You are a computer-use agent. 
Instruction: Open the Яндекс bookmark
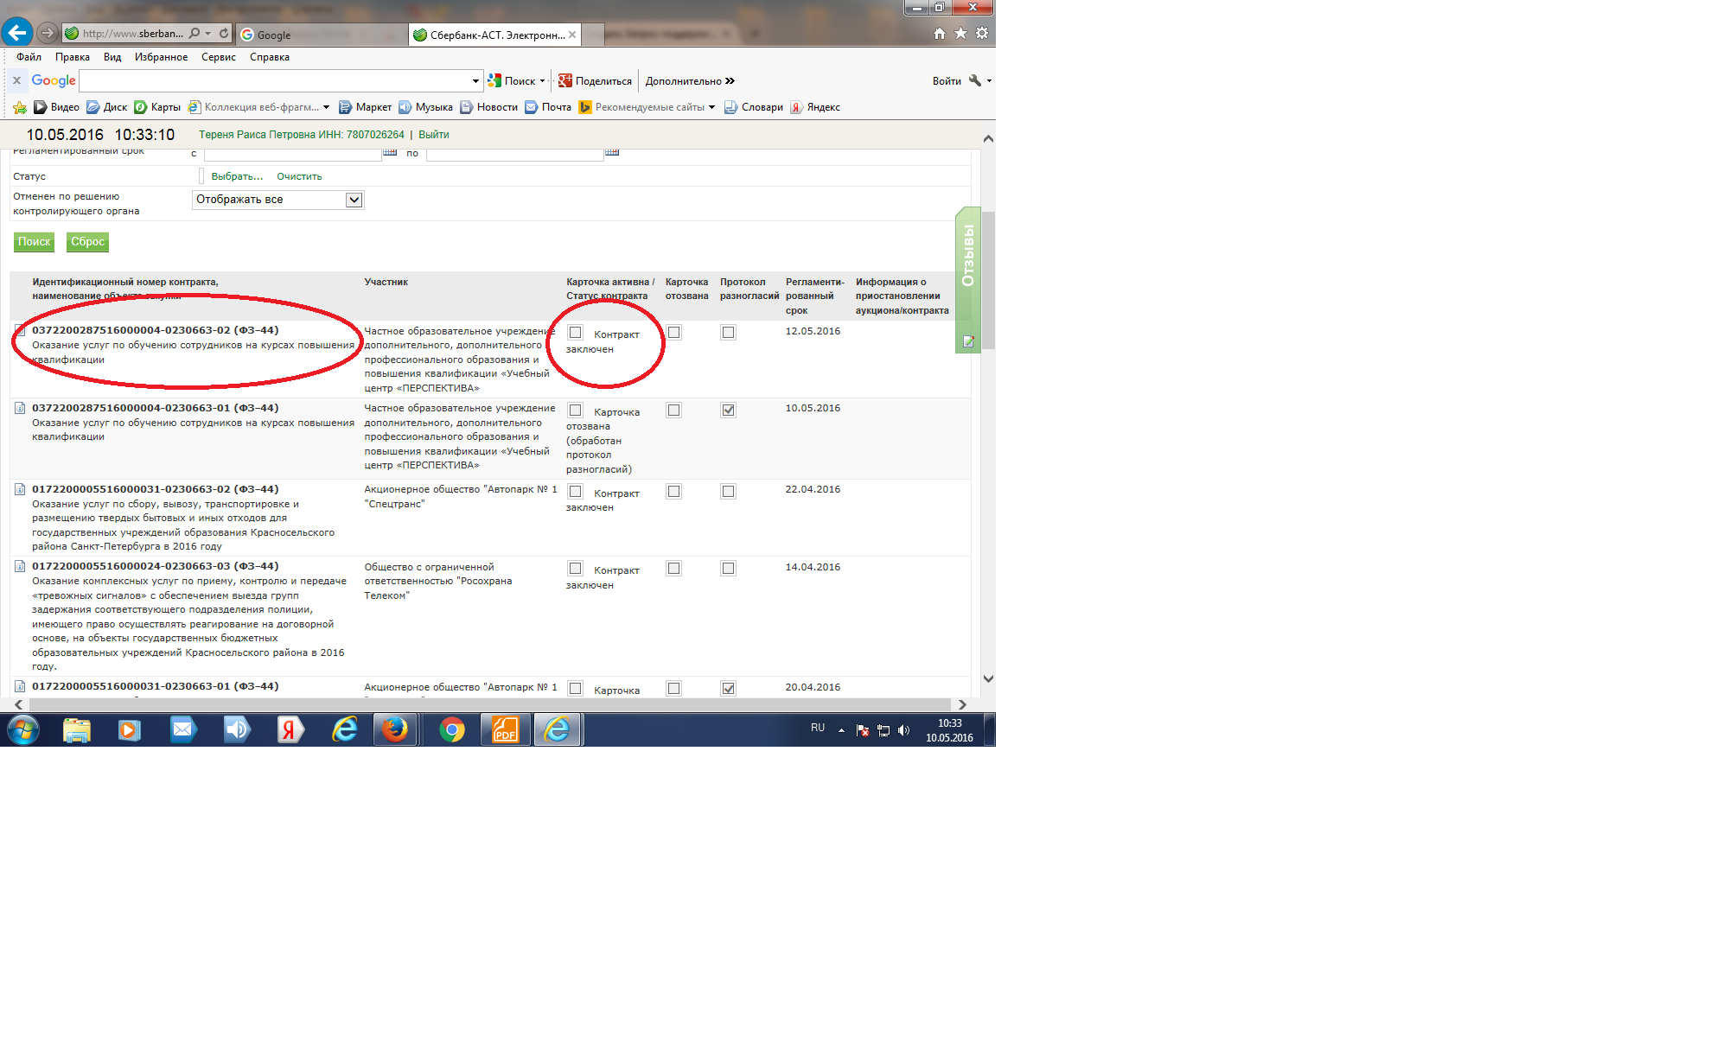click(x=815, y=107)
